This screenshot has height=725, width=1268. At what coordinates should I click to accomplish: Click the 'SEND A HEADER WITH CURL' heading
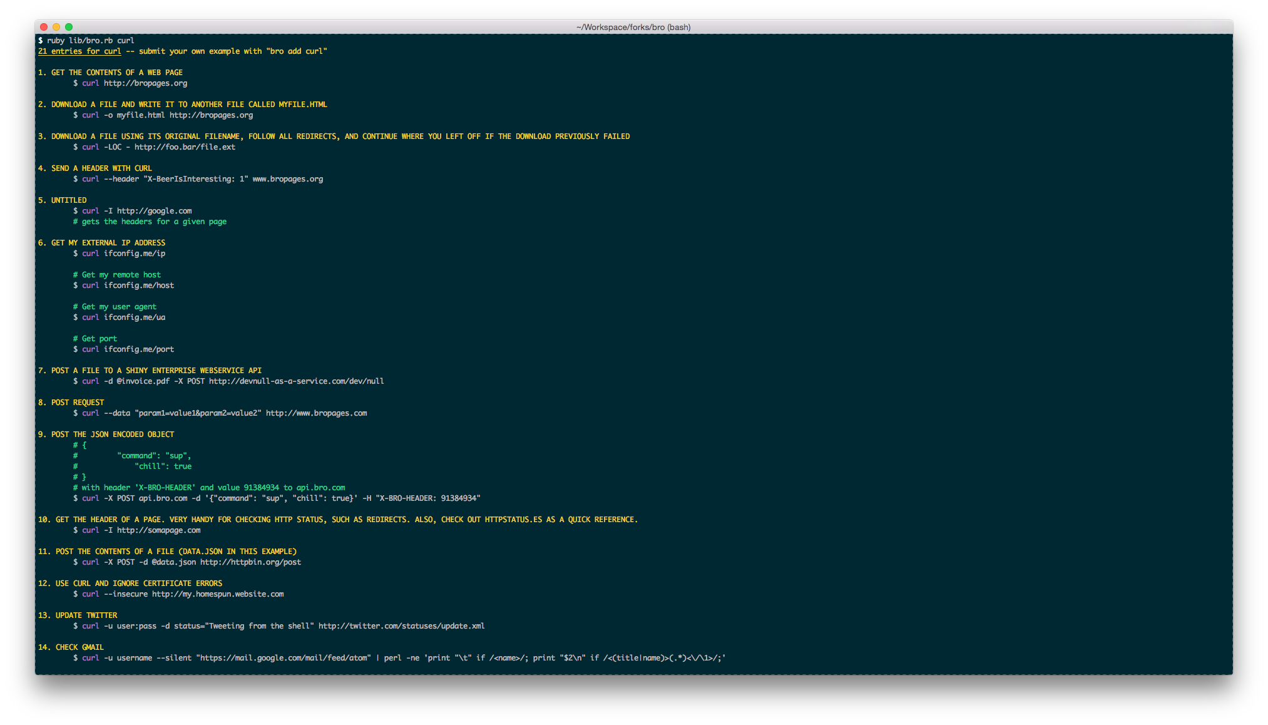101,168
